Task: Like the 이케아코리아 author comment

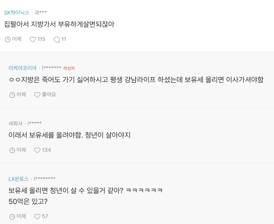Action: (x=37, y=95)
